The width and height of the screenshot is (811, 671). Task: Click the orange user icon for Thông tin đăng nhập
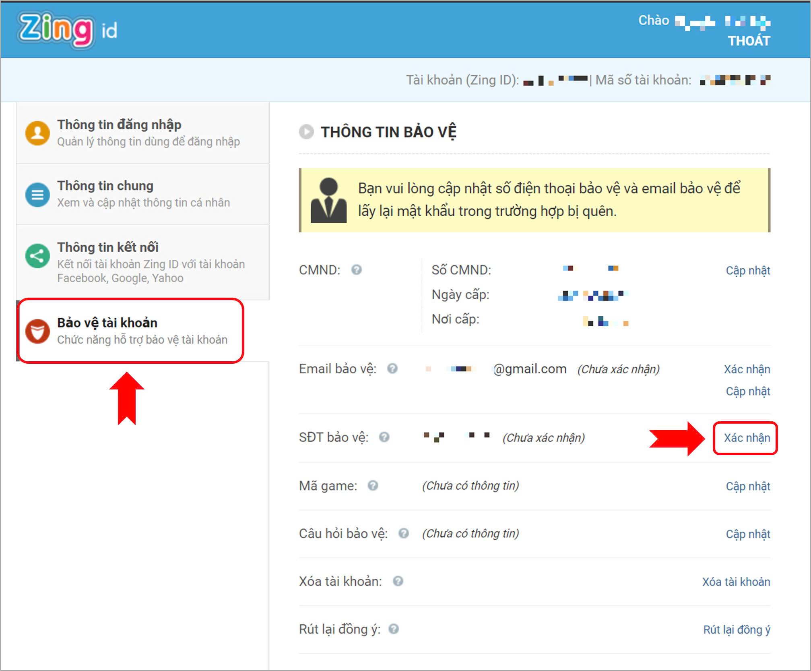[x=37, y=133]
